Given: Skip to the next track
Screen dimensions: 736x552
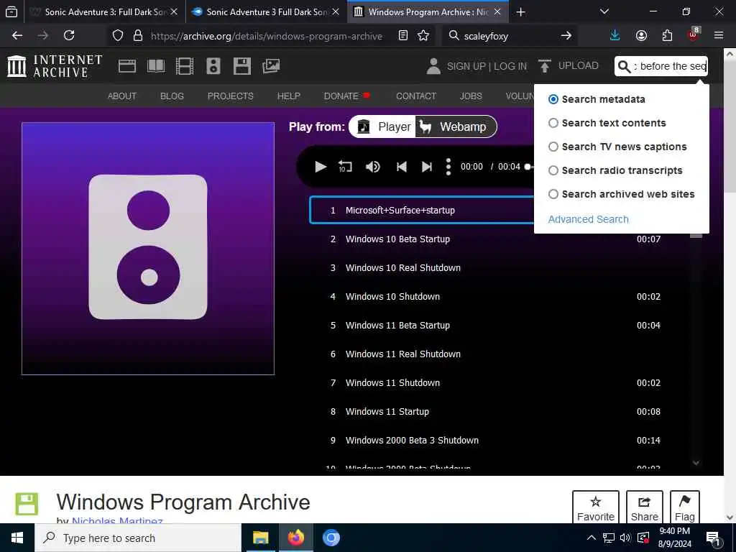Looking at the screenshot, I should click(427, 167).
